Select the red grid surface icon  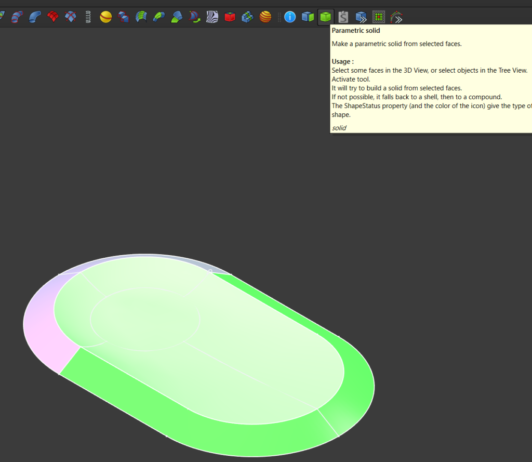pos(52,17)
